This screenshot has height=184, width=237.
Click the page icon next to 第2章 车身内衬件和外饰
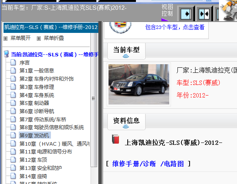tap(13, 79)
